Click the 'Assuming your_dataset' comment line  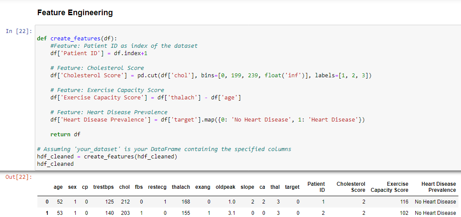164,149
